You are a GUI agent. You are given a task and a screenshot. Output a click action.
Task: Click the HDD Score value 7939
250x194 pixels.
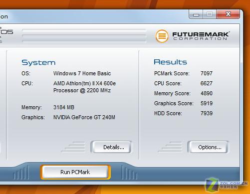coord(207,113)
